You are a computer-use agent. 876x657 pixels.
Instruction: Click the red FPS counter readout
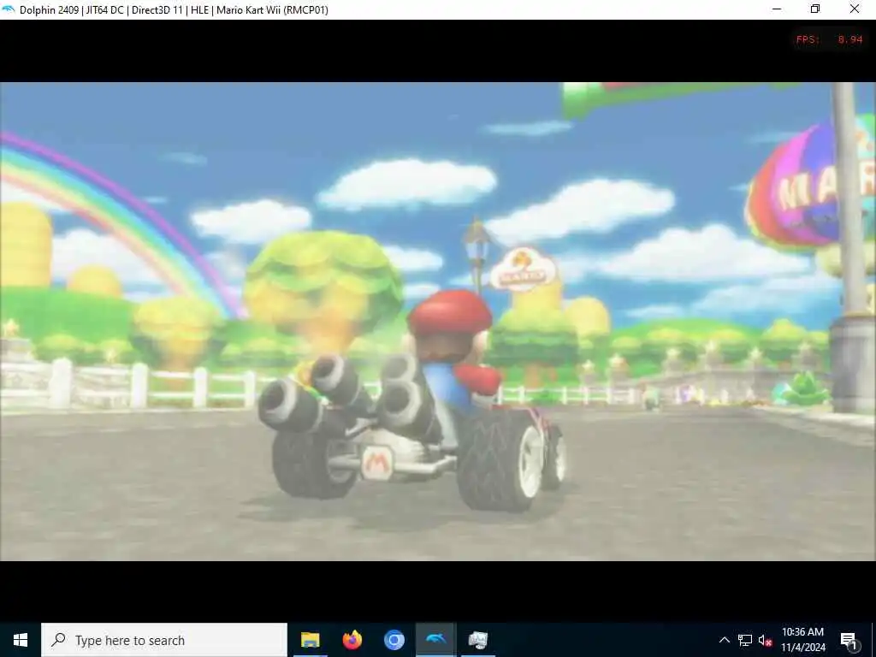[830, 39]
